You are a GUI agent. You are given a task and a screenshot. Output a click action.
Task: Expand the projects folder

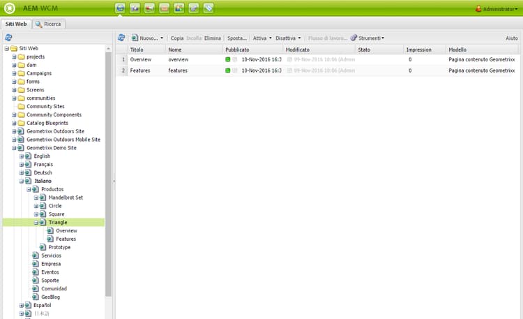pyautogui.click(x=14, y=57)
